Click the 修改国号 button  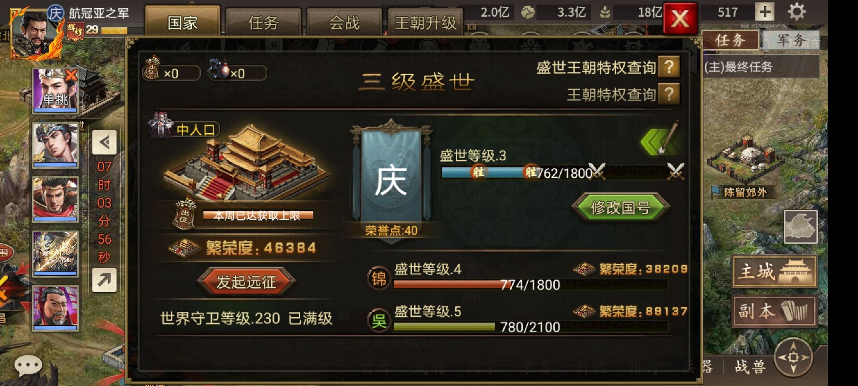pos(620,207)
